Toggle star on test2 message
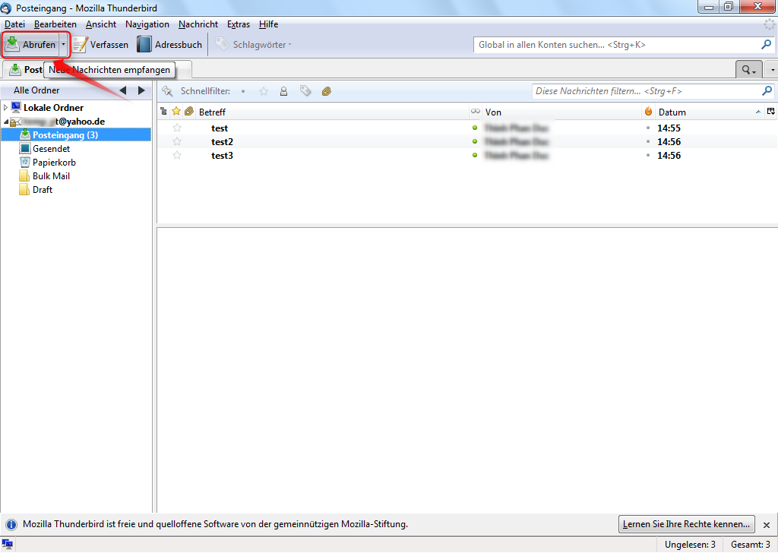Viewport: 778px width, 553px height. pos(177,142)
